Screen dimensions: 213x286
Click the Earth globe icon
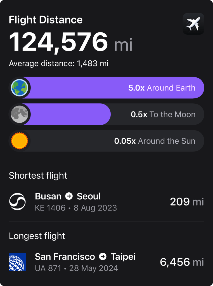tap(19, 88)
